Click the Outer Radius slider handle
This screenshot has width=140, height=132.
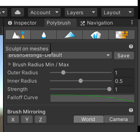(x=63, y=73)
